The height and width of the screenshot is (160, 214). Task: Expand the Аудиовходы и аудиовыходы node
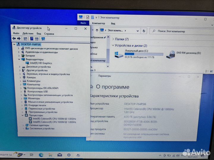(x=19, y=52)
